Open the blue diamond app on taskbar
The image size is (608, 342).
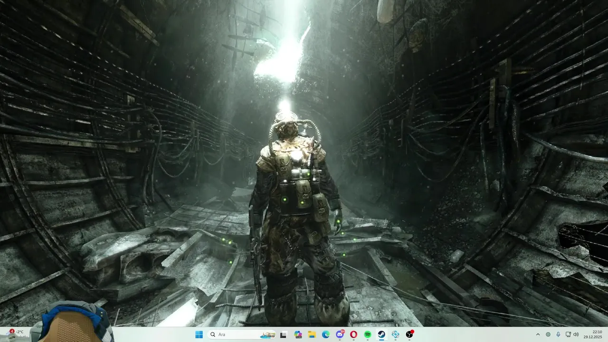pyautogui.click(x=395, y=334)
